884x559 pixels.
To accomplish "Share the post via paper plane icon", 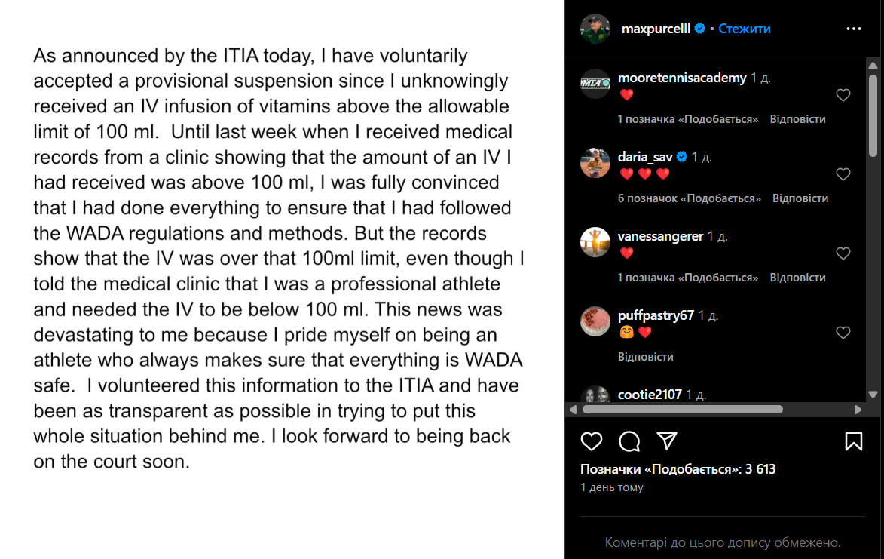I will tap(667, 441).
